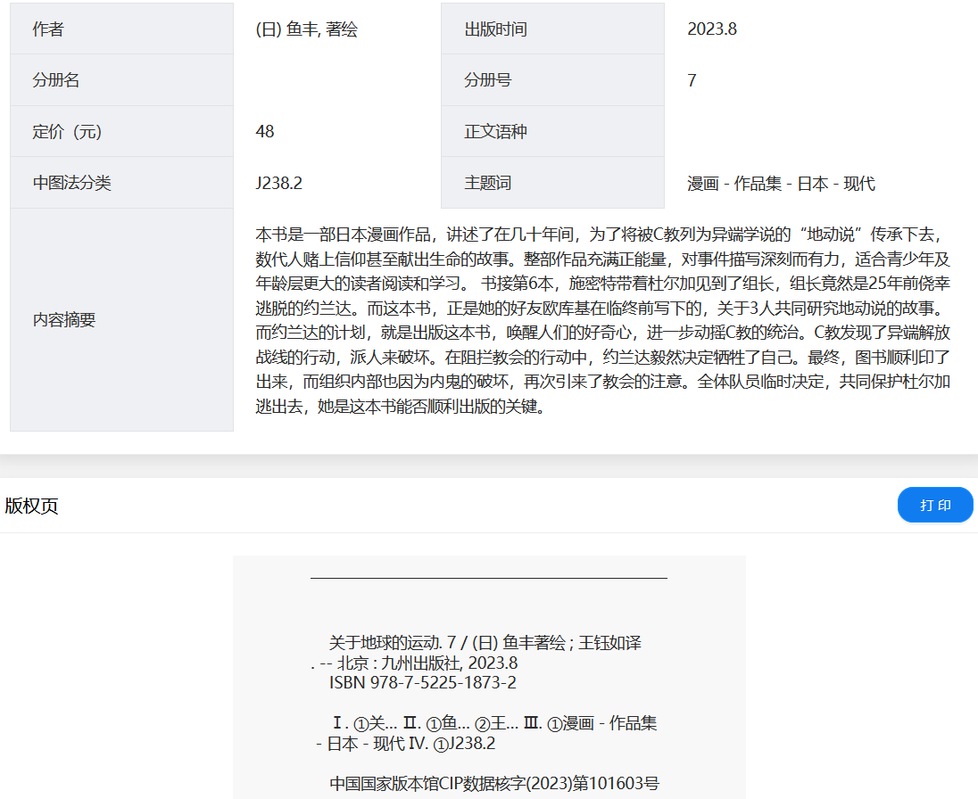Click the 正文语种 label cell
The width and height of the screenshot is (978, 799).
[x=552, y=131]
